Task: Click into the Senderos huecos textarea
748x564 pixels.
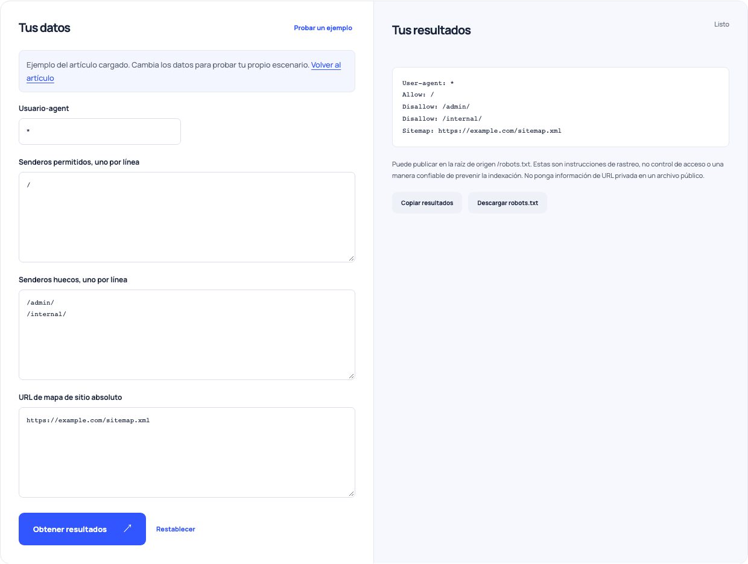Action: [187, 335]
